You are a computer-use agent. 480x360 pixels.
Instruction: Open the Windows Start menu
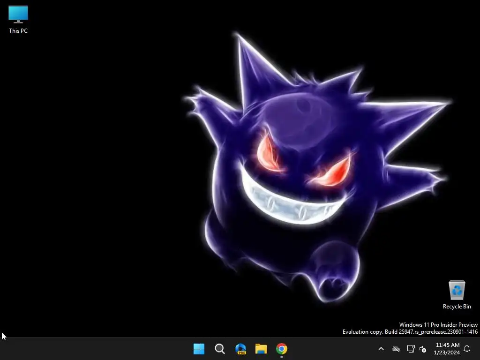point(199,349)
